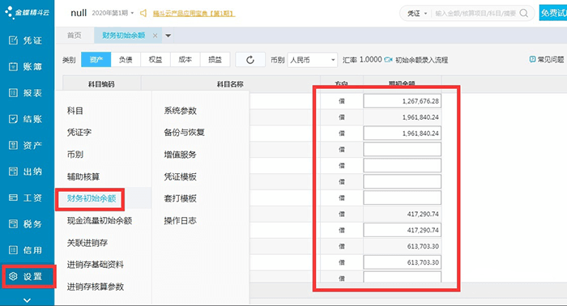The image size is (567, 306).
Task: Open the 初始余额录入流程 video link
Action: [x=416, y=60]
